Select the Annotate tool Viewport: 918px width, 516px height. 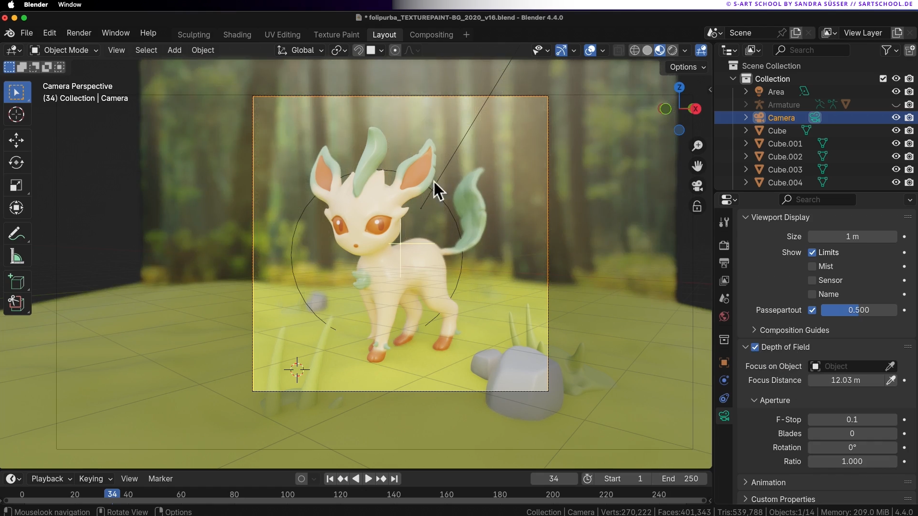coord(16,234)
